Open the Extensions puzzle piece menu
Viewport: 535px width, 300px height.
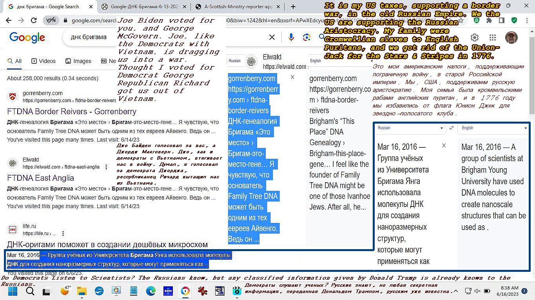click(489, 20)
